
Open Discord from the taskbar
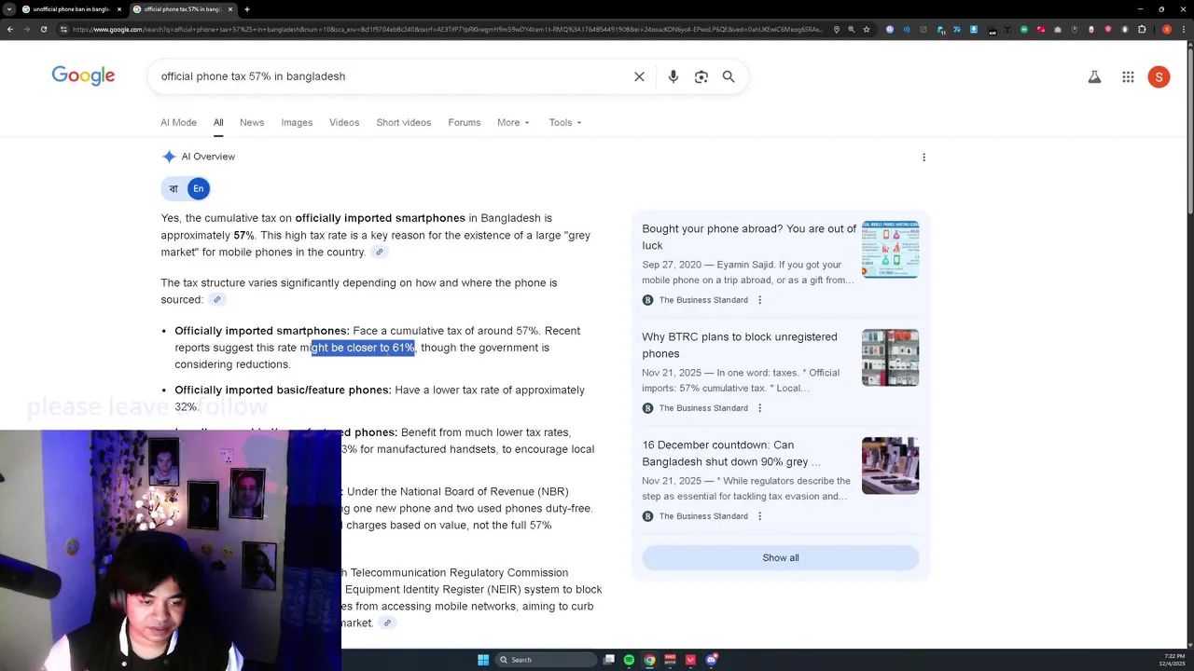(711, 660)
